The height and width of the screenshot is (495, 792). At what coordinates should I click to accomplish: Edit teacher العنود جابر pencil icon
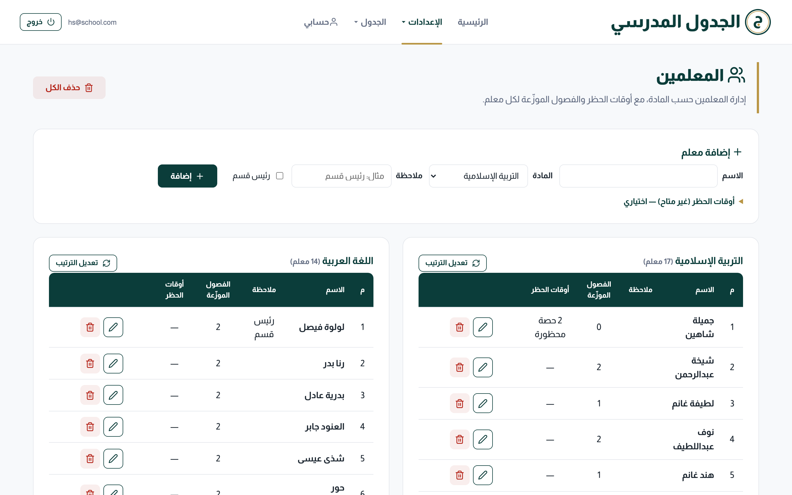pos(113,427)
